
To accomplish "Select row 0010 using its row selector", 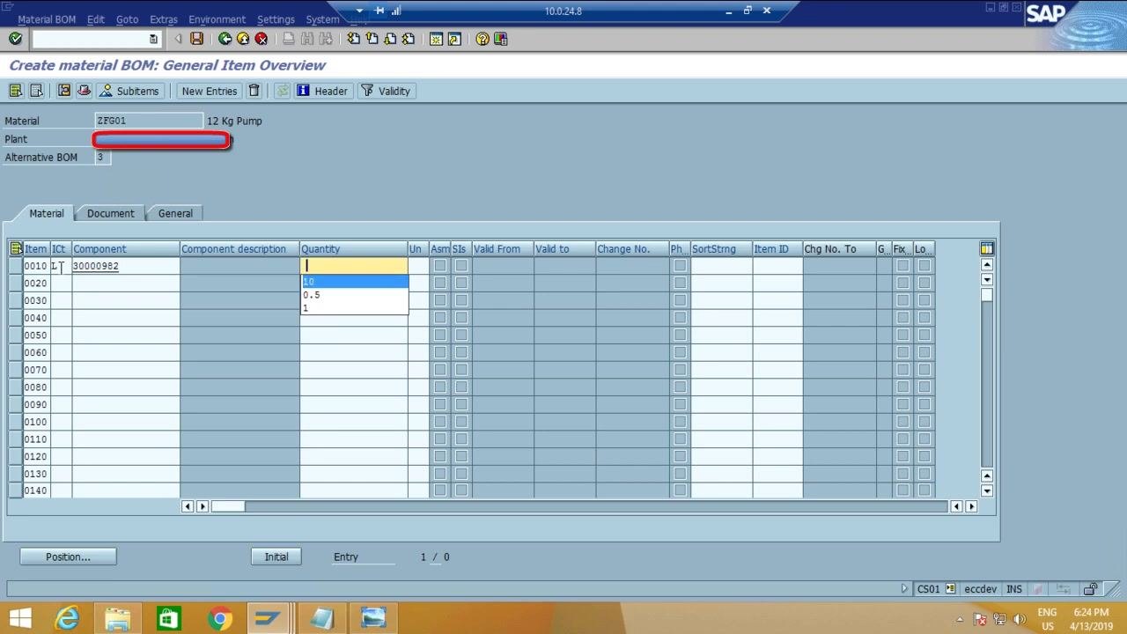I will click(16, 265).
